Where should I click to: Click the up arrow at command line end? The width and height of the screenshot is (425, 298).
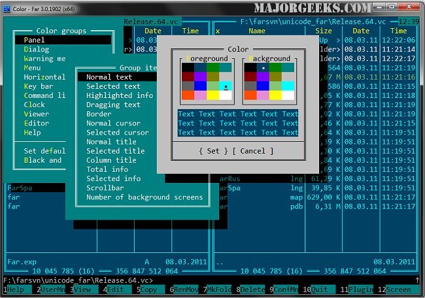(417, 280)
